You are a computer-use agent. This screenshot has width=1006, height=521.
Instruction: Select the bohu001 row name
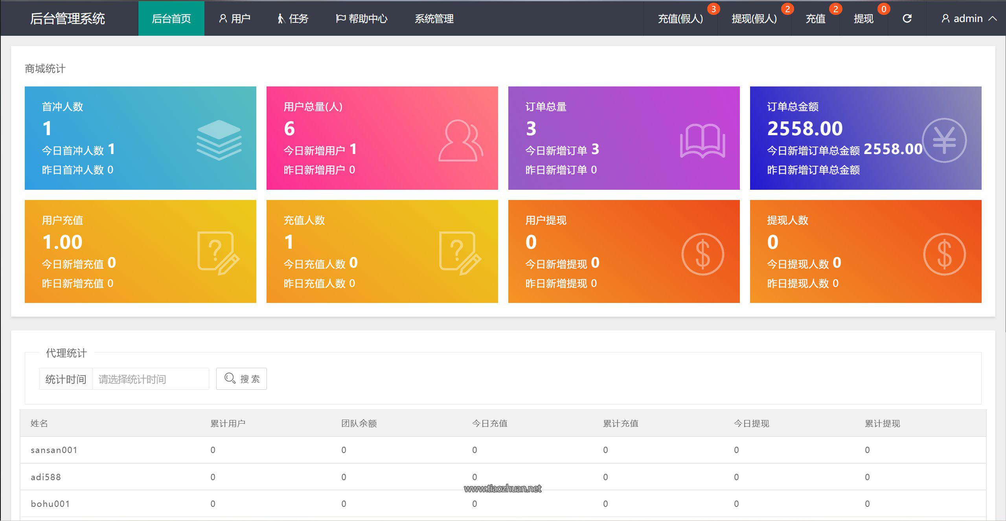coord(50,504)
